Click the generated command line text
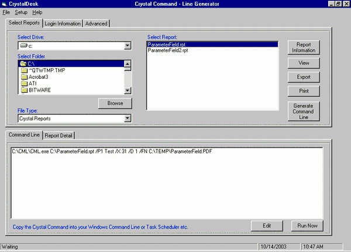This screenshot has height=252, width=351. coord(112,152)
